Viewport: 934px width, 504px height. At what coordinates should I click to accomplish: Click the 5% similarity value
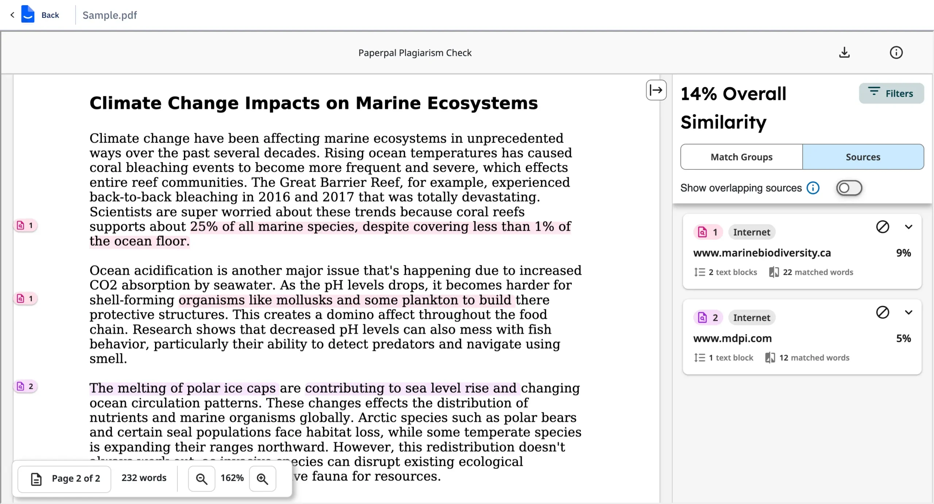point(903,338)
